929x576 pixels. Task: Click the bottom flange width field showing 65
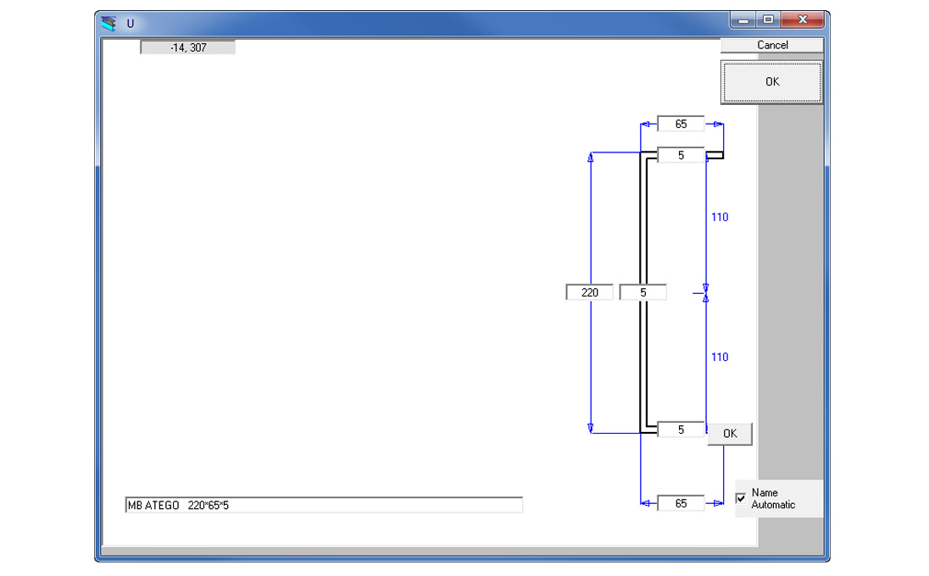point(681,503)
